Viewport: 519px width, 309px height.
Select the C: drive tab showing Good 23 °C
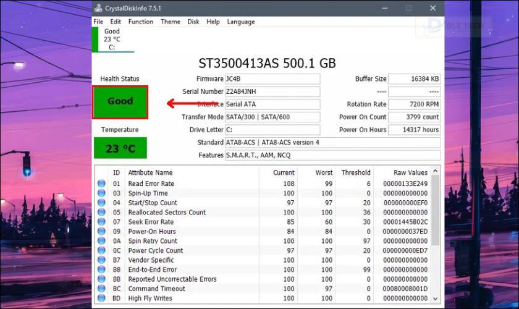pos(112,40)
